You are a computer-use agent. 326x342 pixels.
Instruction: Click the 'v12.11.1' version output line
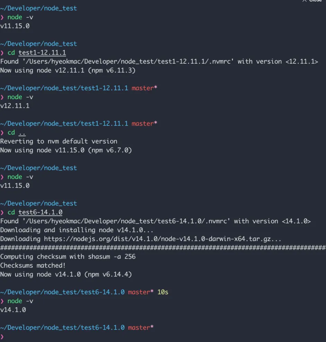15,106
